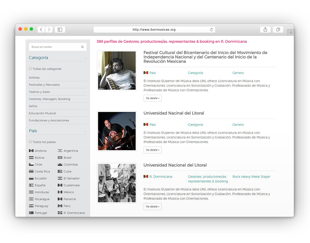Select the El Salvador flag icon
The height and width of the screenshot is (243, 310).
coord(60,178)
